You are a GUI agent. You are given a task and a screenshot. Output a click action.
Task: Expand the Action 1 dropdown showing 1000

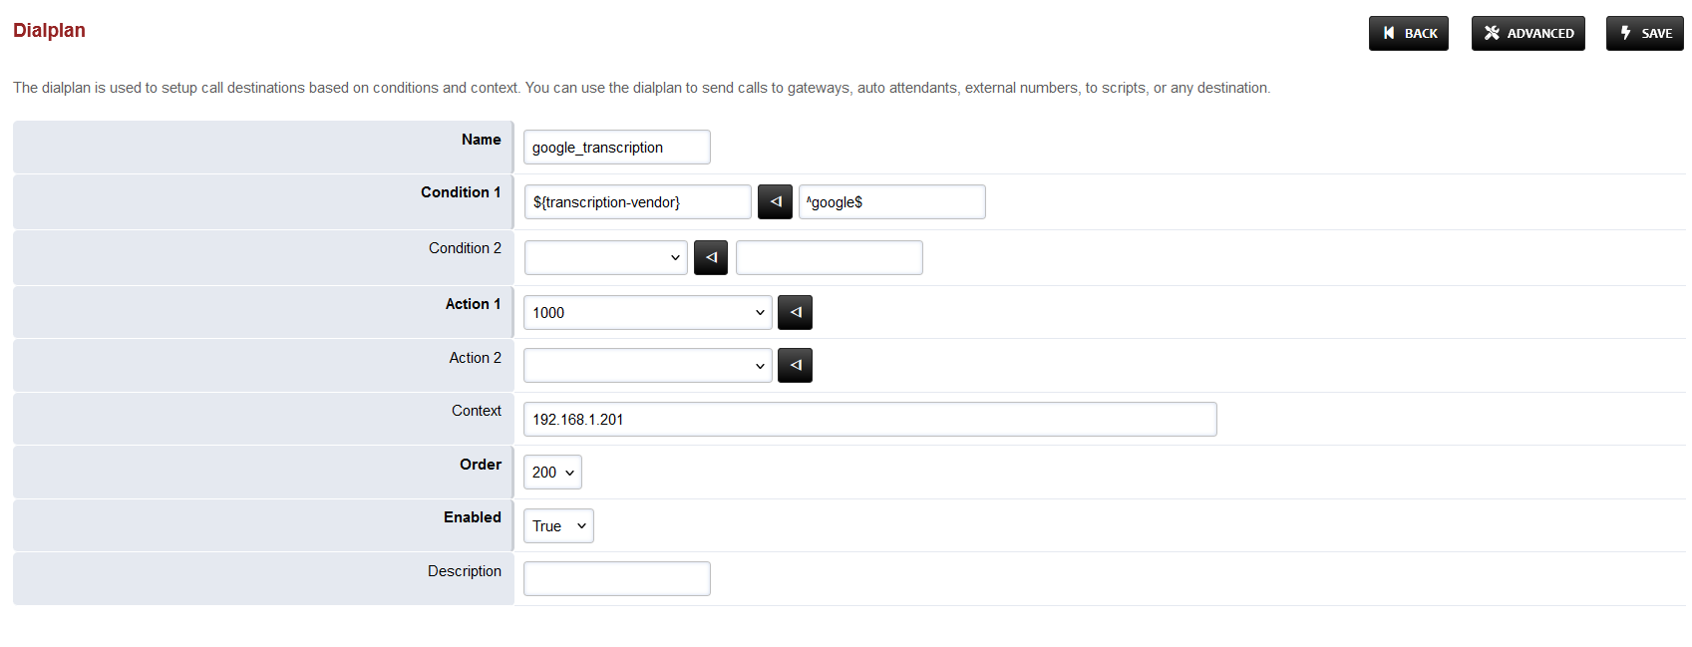click(647, 312)
